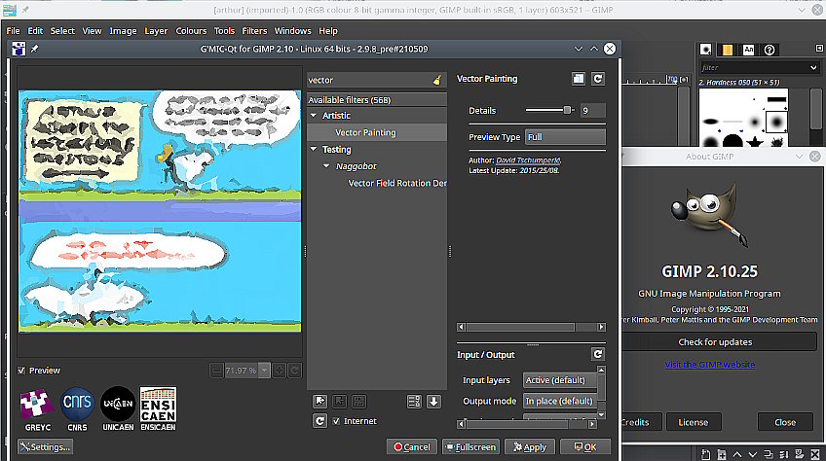
Task: Click the Apply button
Action: click(x=530, y=446)
